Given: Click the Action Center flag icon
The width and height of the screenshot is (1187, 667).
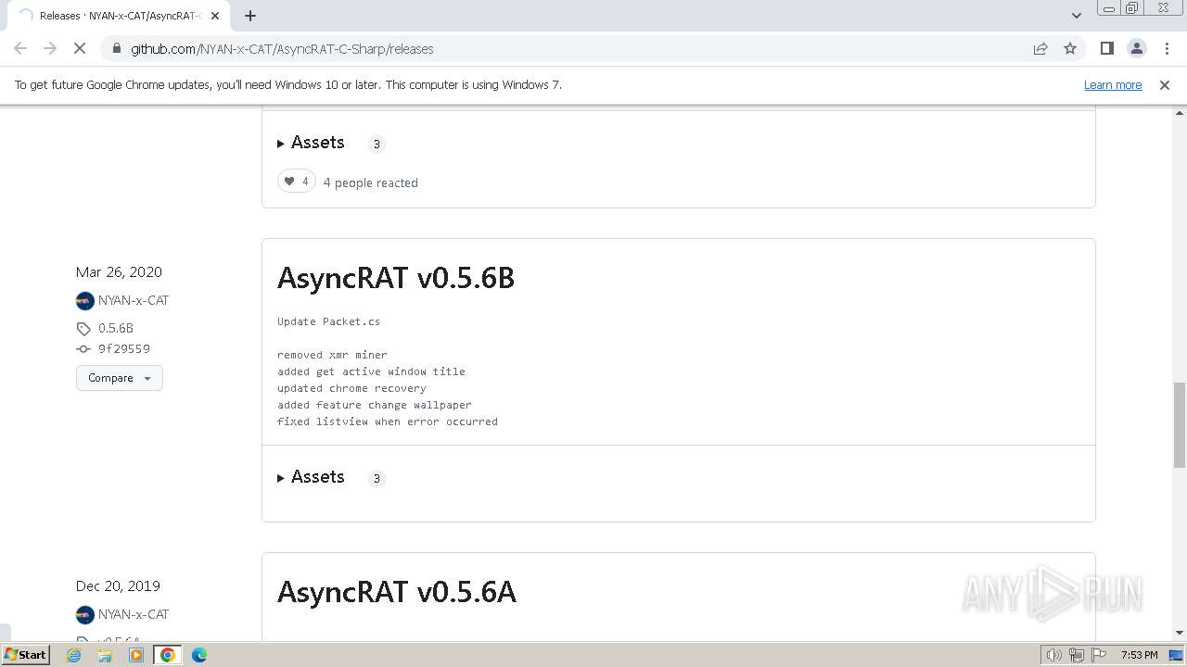Looking at the screenshot, I should point(1100,655).
